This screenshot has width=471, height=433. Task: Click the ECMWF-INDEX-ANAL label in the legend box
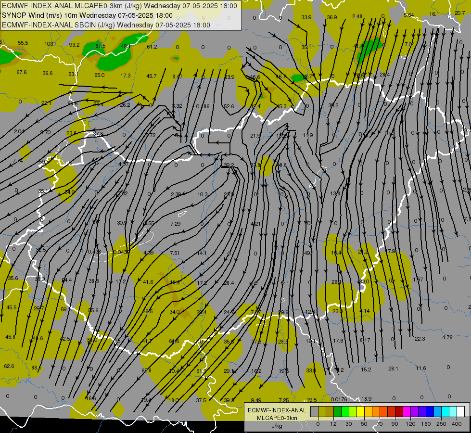[x=277, y=410]
